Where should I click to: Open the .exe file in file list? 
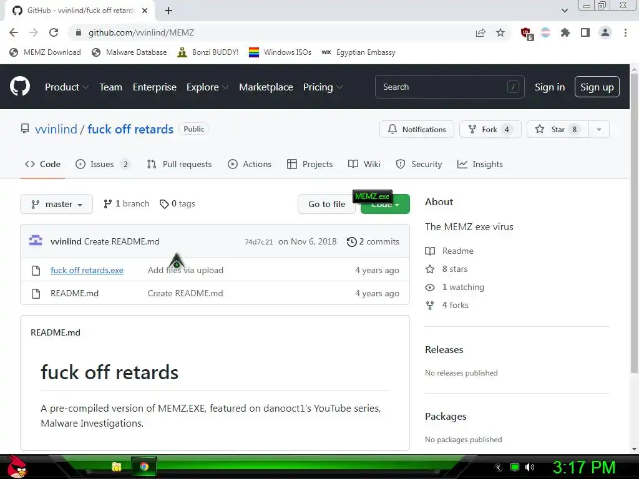point(87,270)
